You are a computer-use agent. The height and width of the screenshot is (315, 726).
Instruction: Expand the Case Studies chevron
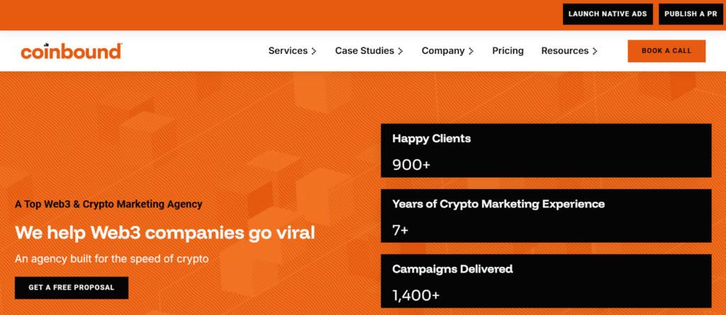coord(401,51)
